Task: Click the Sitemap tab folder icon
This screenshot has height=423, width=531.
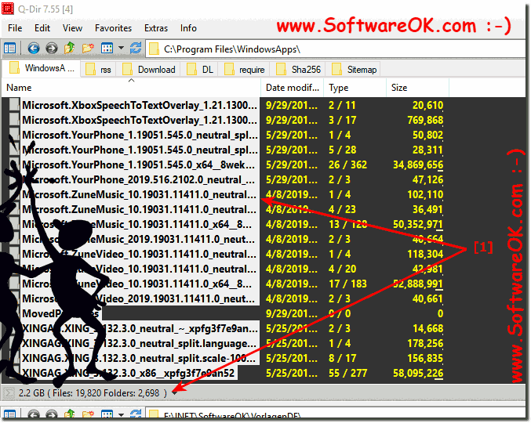Action: pos(336,69)
